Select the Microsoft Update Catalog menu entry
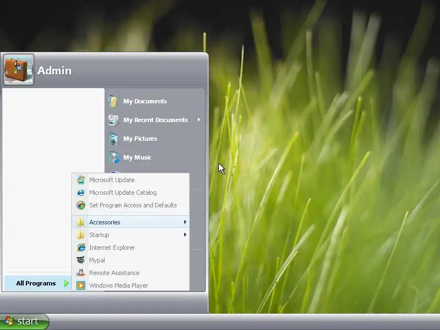This screenshot has width=440, height=330. click(131, 193)
